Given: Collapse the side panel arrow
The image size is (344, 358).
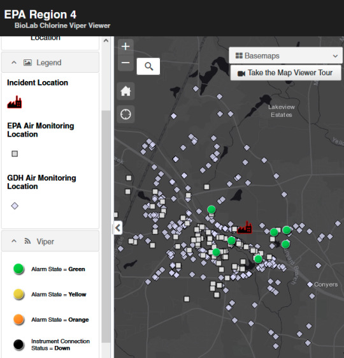Looking at the screenshot, I should tap(118, 228).
